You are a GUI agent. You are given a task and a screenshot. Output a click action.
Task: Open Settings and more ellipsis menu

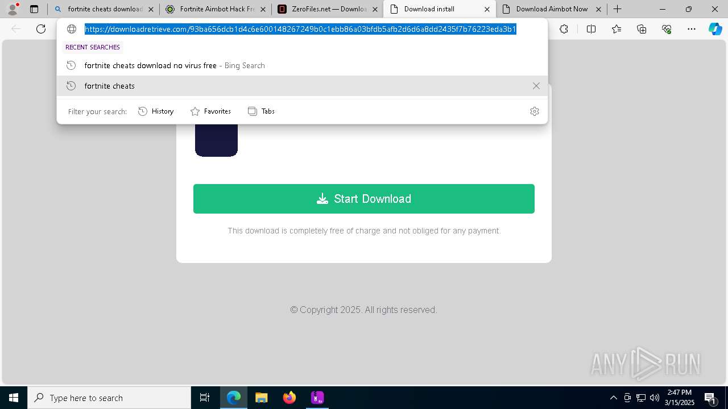pyautogui.click(x=692, y=29)
